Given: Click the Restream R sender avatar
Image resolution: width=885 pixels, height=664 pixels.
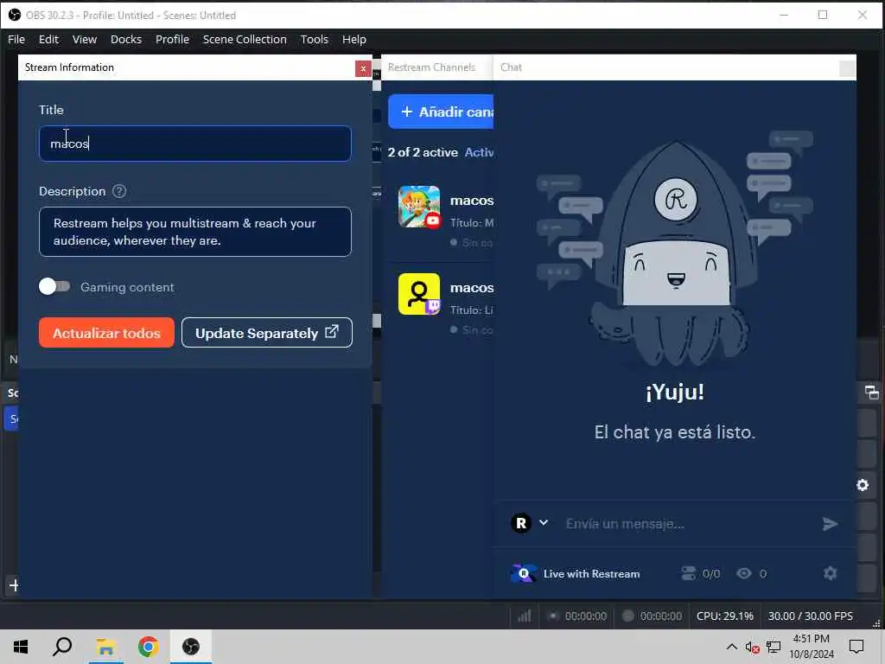Looking at the screenshot, I should pos(521,523).
